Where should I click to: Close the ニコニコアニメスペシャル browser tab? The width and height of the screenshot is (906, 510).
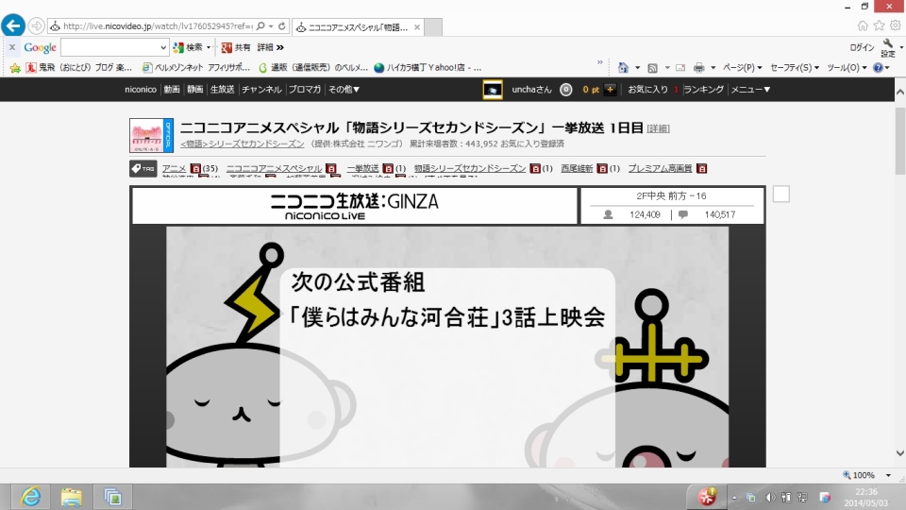[x=416, y=27]
